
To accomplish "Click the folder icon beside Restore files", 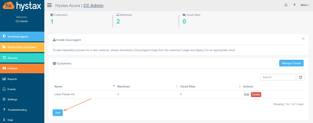I will coord(4,47).
